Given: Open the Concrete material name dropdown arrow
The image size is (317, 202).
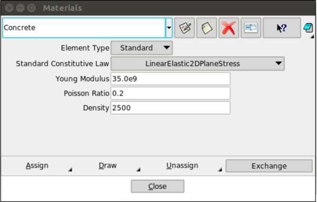Looking at the screenshot, I should pyautogui.click(x=169, y=27).
